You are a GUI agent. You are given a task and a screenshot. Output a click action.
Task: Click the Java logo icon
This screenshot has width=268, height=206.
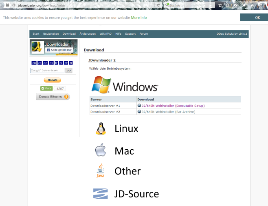101,171
